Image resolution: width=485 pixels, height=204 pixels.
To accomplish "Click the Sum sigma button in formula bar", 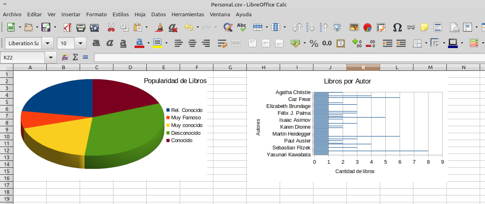I will pos(75,57).
